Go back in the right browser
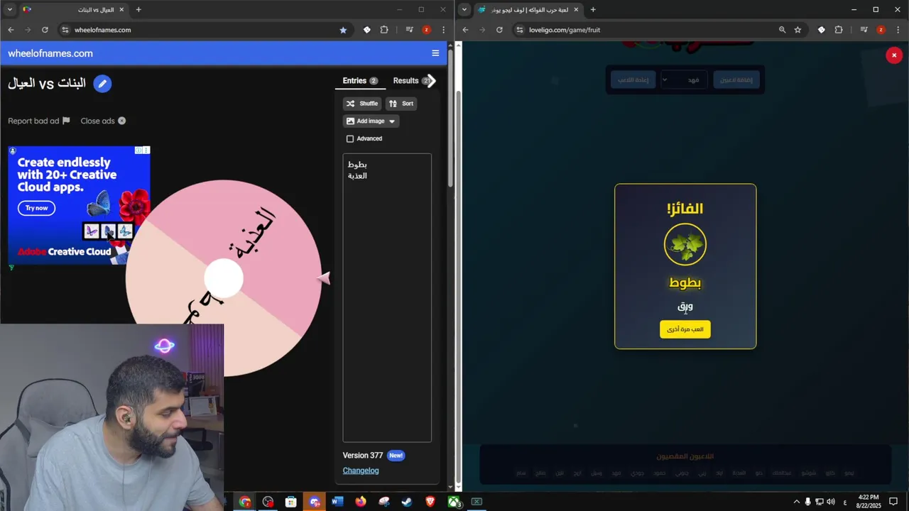 click(465, 30)
